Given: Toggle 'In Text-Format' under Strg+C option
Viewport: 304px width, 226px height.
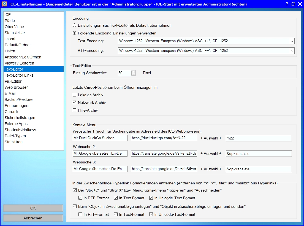Looking at the screenshot, I should click(x=116, y=198).
